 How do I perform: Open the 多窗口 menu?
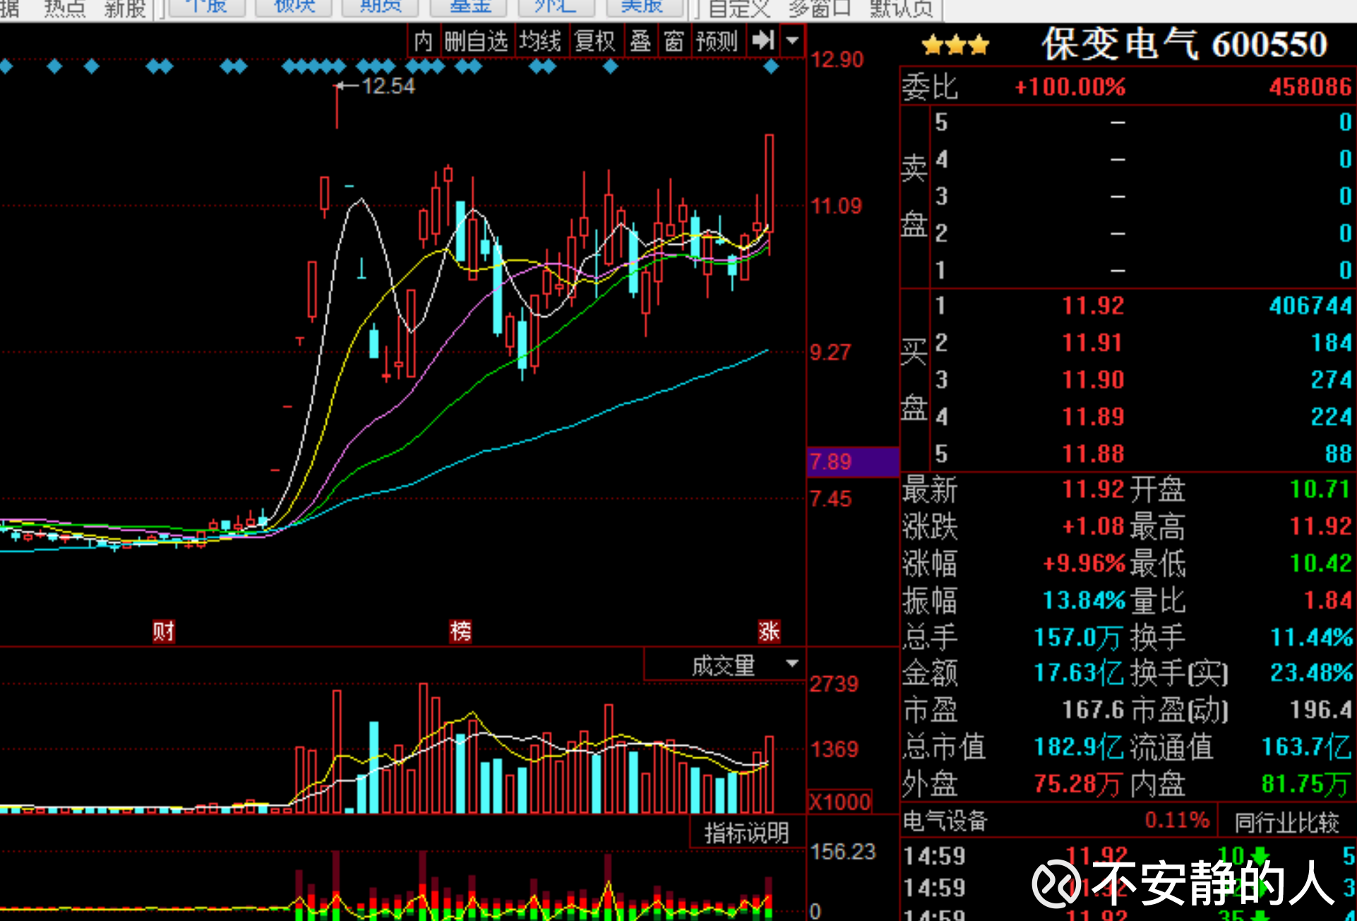[x=820, y=8]
